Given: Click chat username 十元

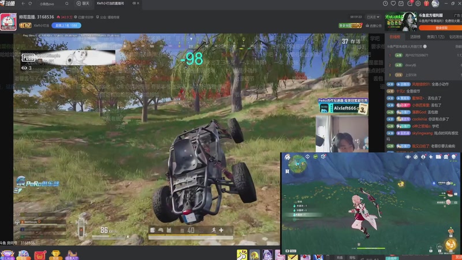Looking at the screenshot, I should click(x=400, y=91).
